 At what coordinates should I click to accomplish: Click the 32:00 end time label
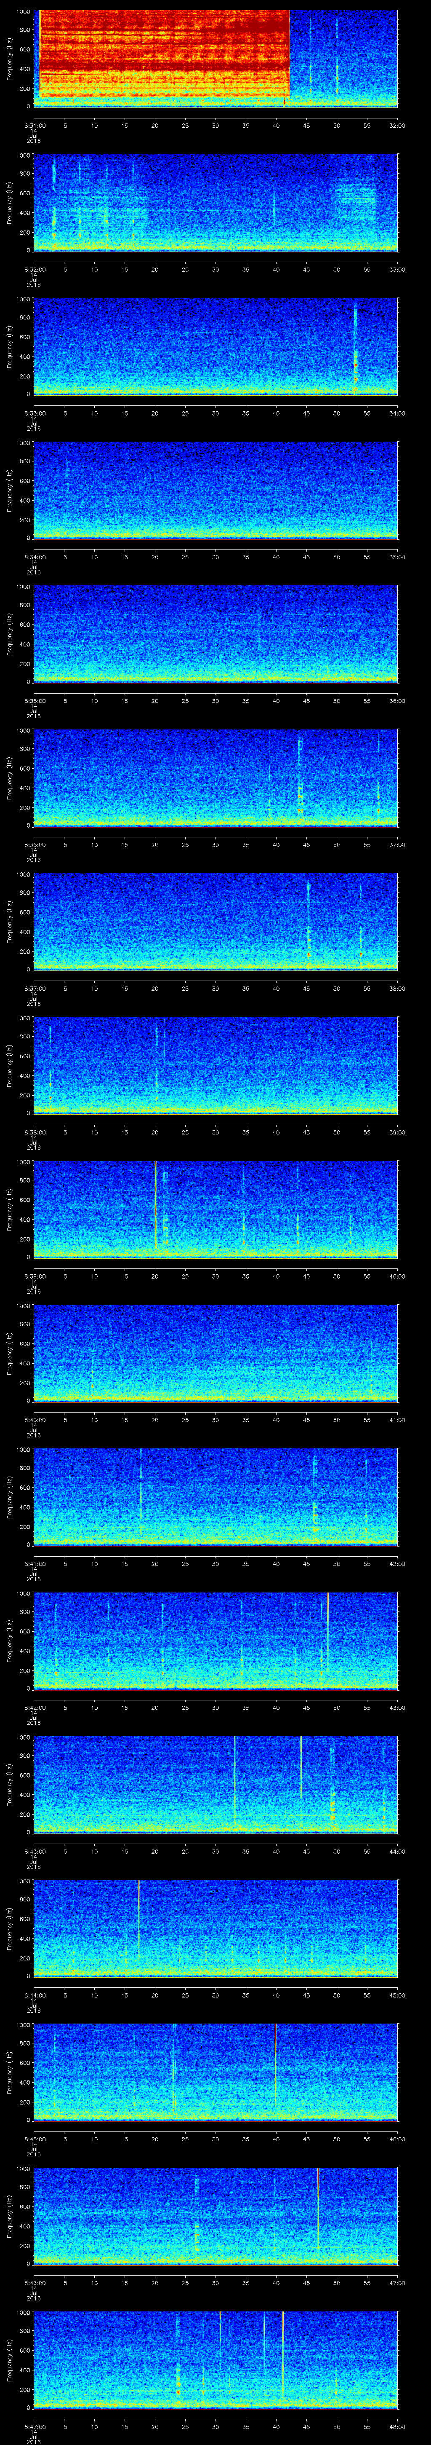(397, 125)
